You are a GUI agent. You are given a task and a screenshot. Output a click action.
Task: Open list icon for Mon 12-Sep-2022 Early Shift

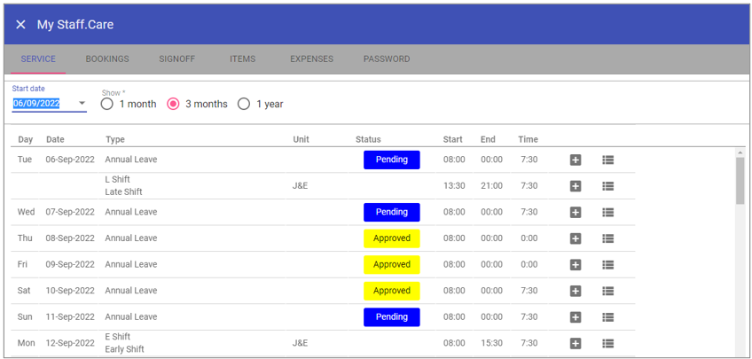(x=608, y=343)
